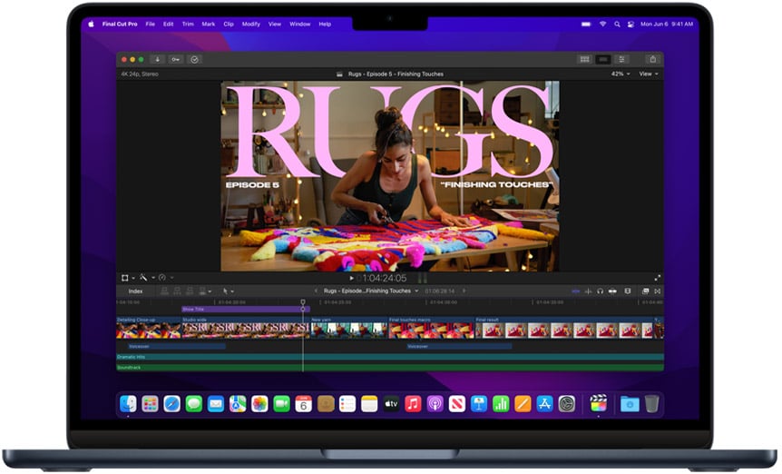
Task: Open the Trash in the Dock
Action: coord(652,404)
